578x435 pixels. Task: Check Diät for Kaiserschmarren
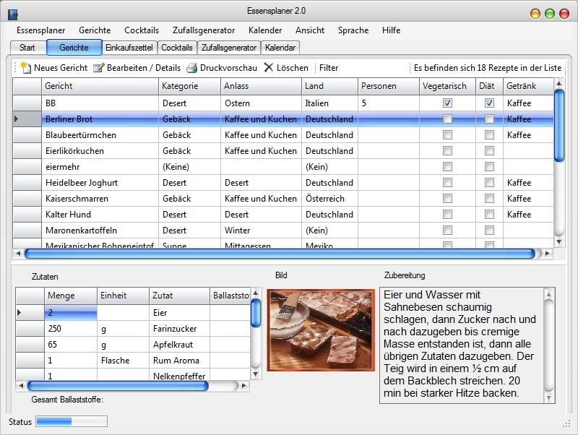pos(489,198)
